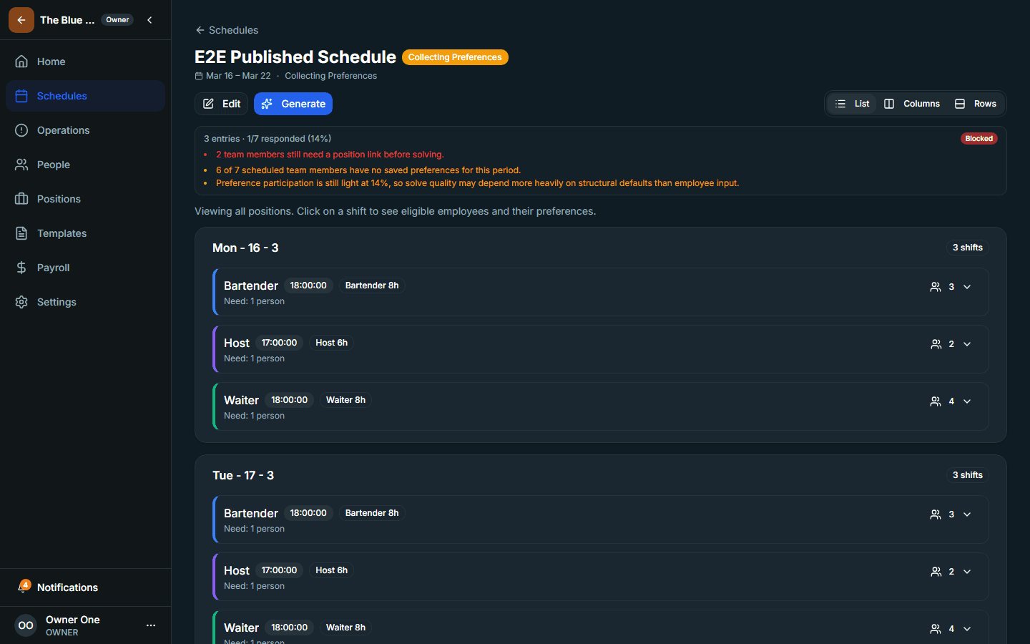Click the '3 entries · 1/7 responded' summary
Viewport: 1030px width, 644px height.
[268, 139]
